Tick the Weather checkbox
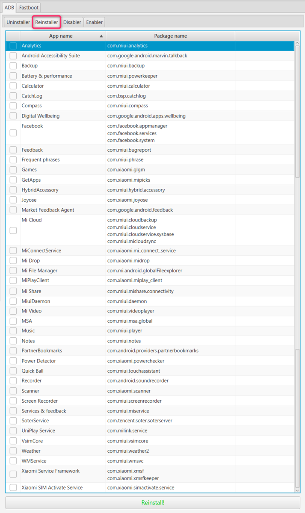The image size is (305, 513). [x=13, y=451]
